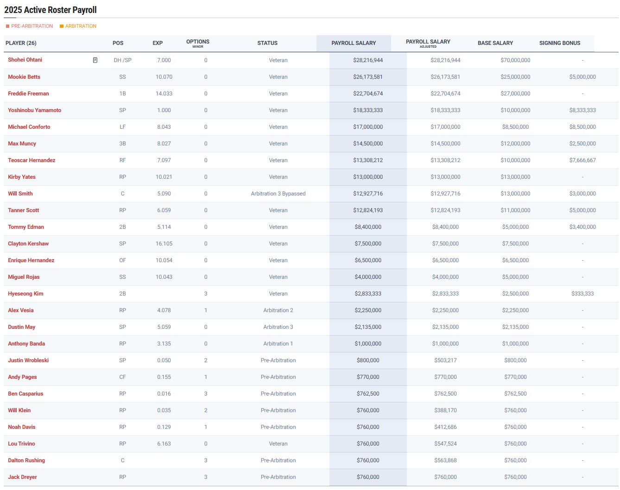Viewport: 620px width, 490px height.
Task: Click Alex Vesia's Arbitration 2 status
Action: click(x=278, y=310)
